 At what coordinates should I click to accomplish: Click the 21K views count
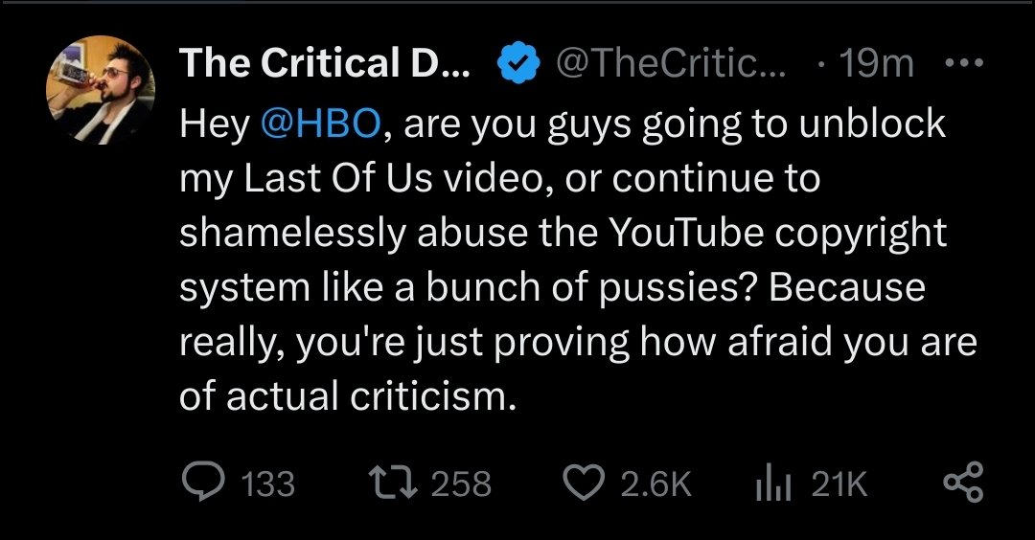coord(839,484)
